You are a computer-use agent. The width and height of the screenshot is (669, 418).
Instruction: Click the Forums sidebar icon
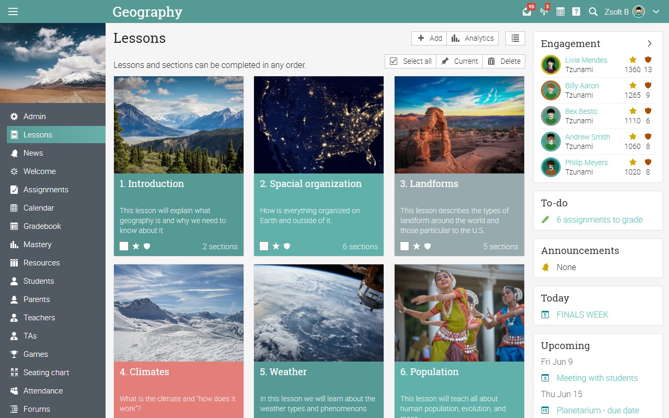coord(14,409)
